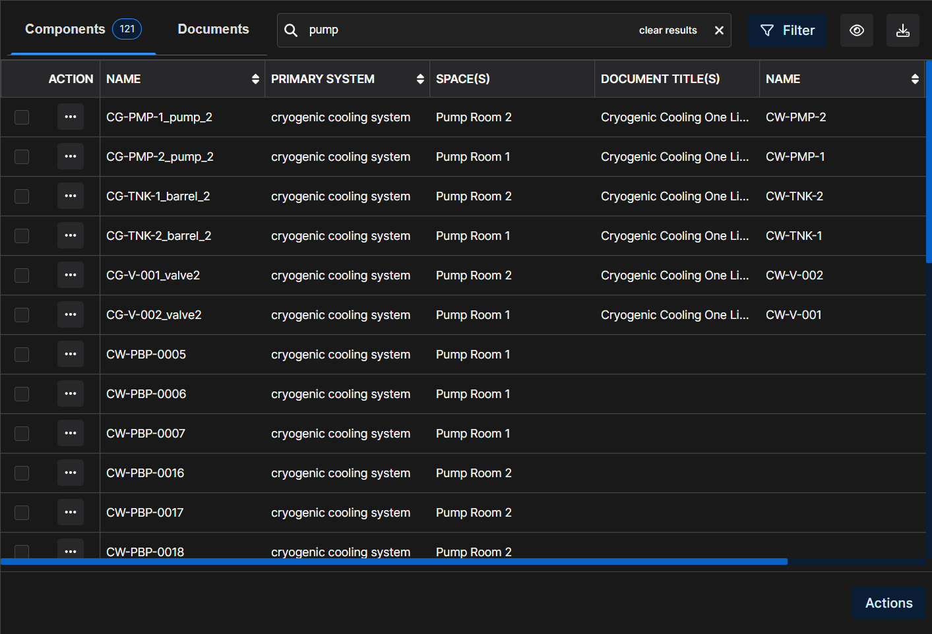Screen dimensions: 932x634
Task: Click the 'clear results' link
Action: (x=668, y=30)
